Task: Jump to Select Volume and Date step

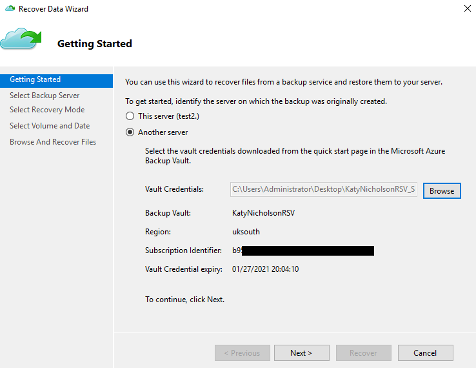Action: tap(50, 126)
